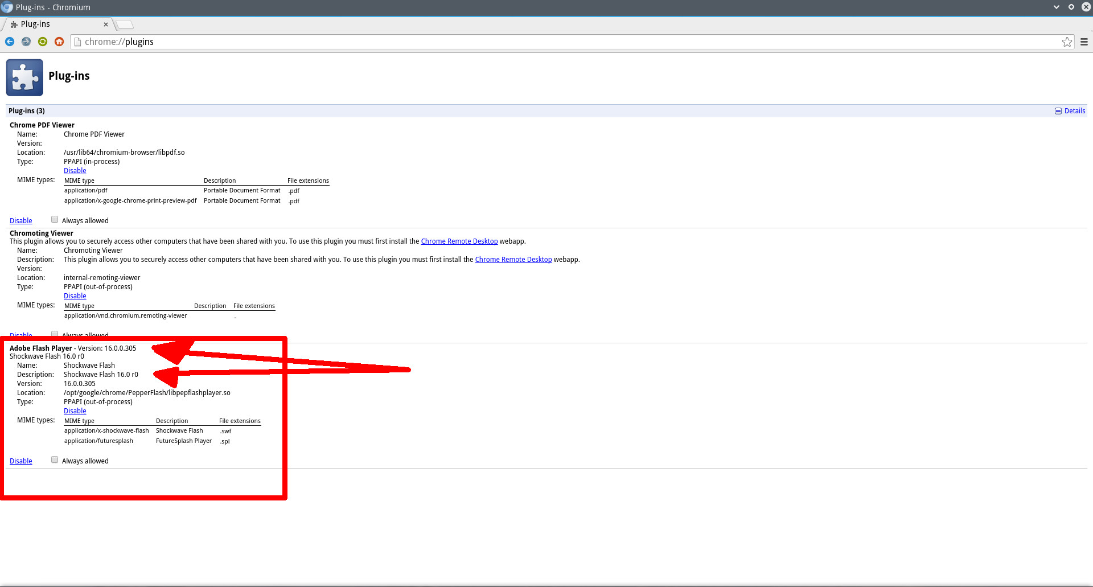
Task: Click the application/vnd.chromium.remoting-viewer cell
Action: coord(126,316)
